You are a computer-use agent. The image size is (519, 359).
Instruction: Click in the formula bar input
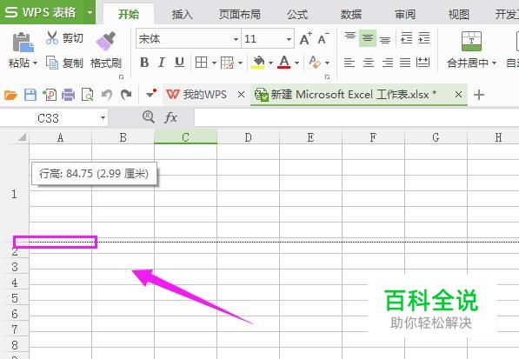356,118
